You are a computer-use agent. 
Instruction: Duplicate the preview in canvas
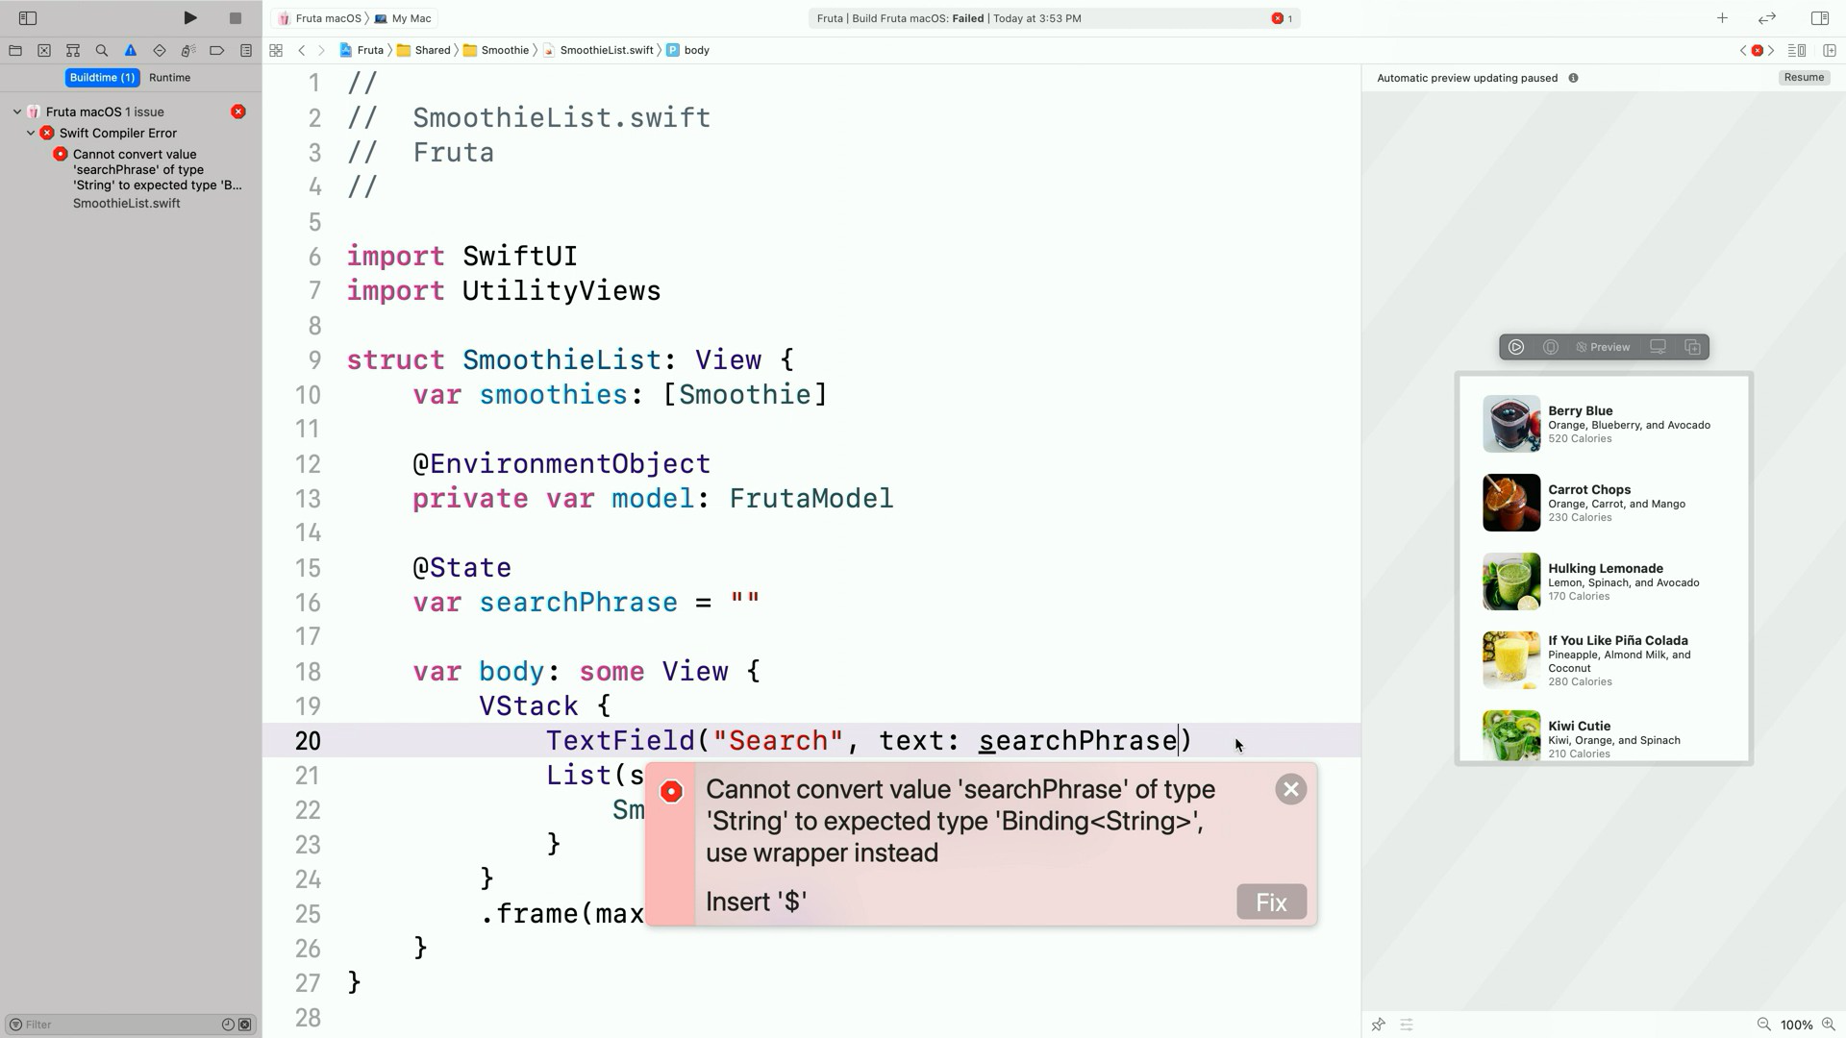[1692, 347]
